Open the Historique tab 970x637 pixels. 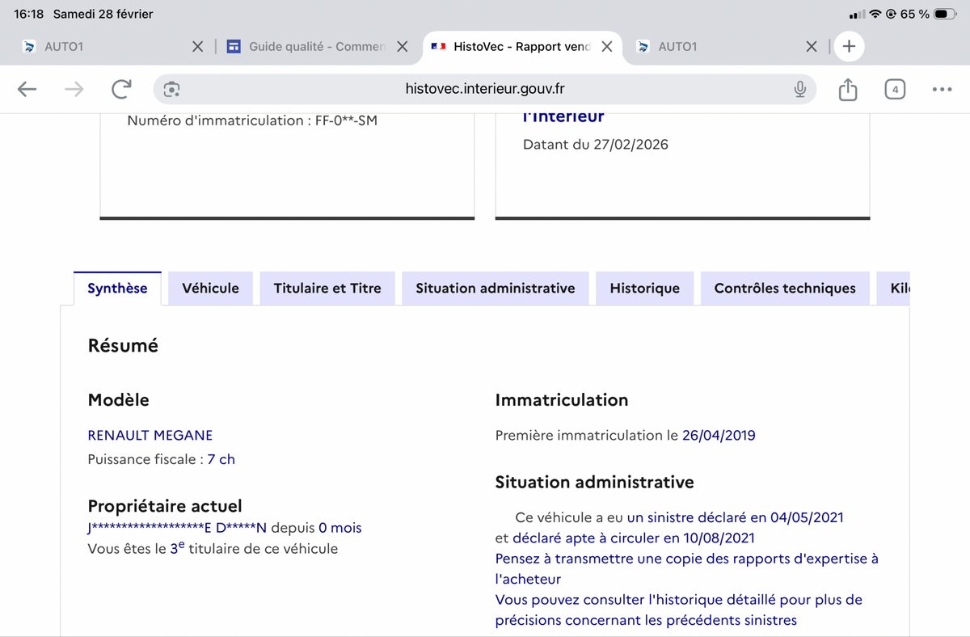644,289
